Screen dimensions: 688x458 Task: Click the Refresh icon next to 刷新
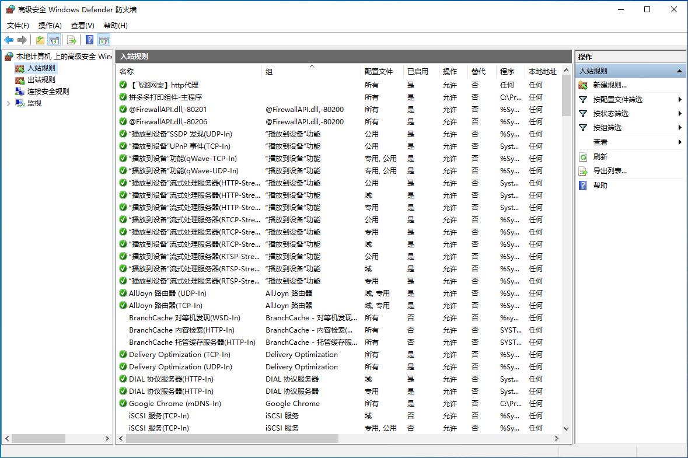point(582,156)
